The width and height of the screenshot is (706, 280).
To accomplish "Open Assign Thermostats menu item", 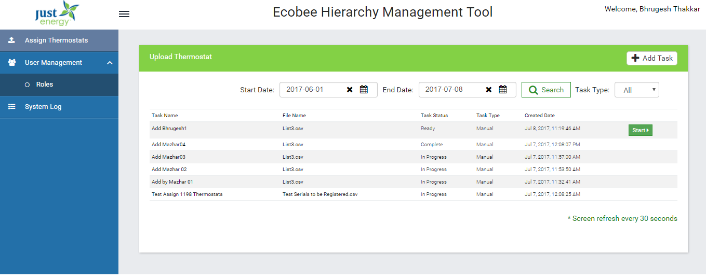I will (x=56, y=40).
